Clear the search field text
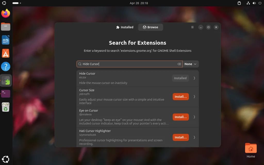Viewport: 264px width, 165px height. click(179, 64)
